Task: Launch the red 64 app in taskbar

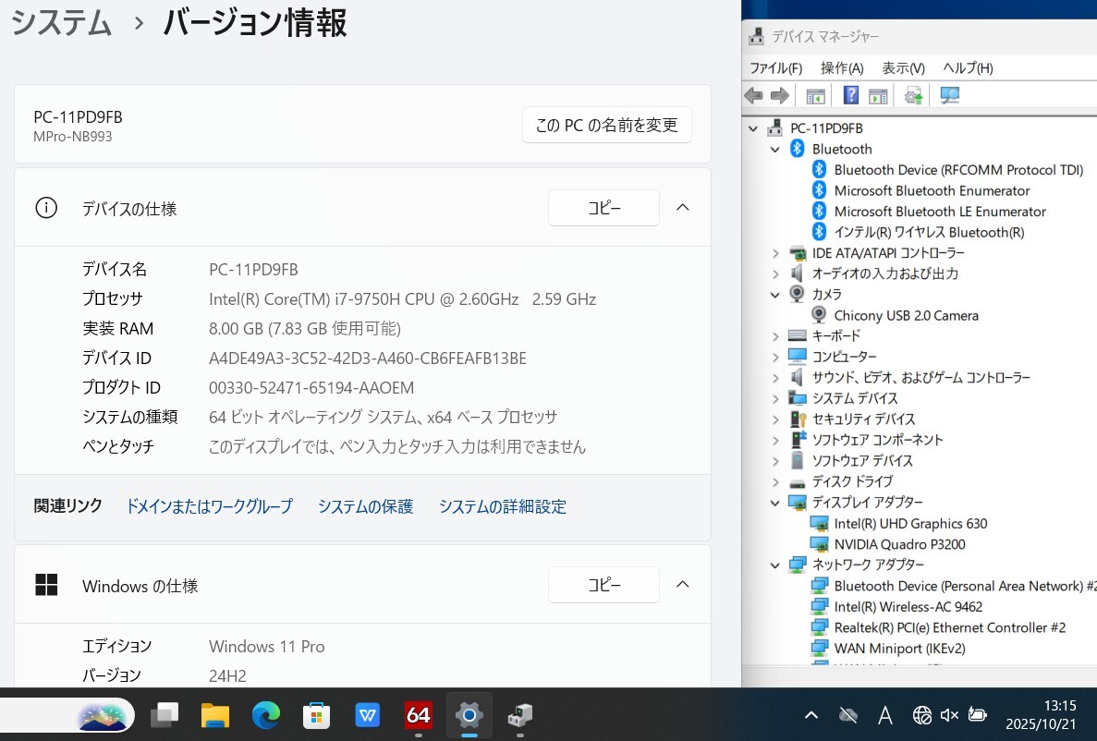Action: point(419,715)
